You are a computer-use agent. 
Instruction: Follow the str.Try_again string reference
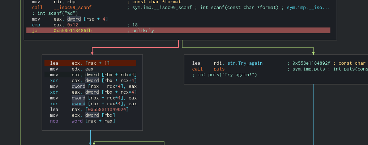[x=245, y=63]
